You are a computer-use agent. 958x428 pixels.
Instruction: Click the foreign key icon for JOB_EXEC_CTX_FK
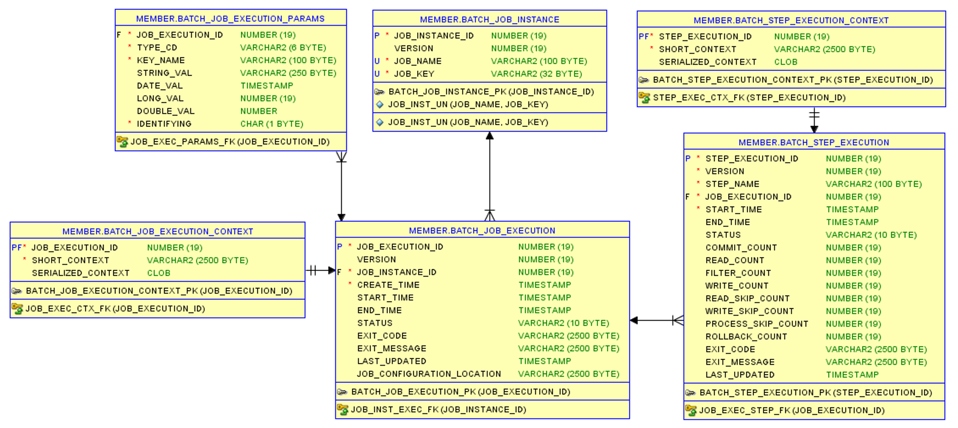(x=17, y=308)
